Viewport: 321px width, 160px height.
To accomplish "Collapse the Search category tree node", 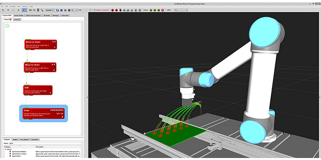I will pyautogui.click(x=6, y=149).
